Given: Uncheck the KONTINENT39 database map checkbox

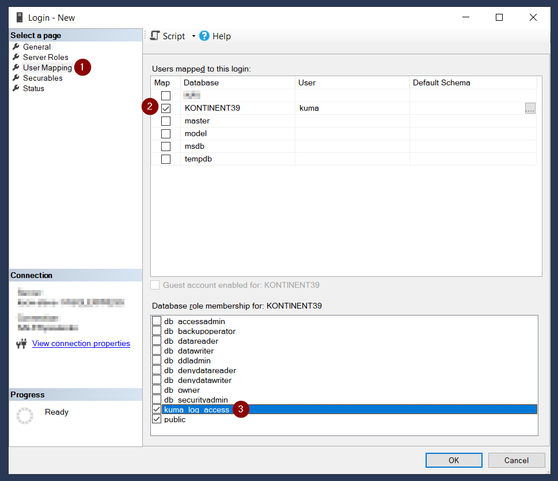Looking at the screenshot, I should pos(166,108).
